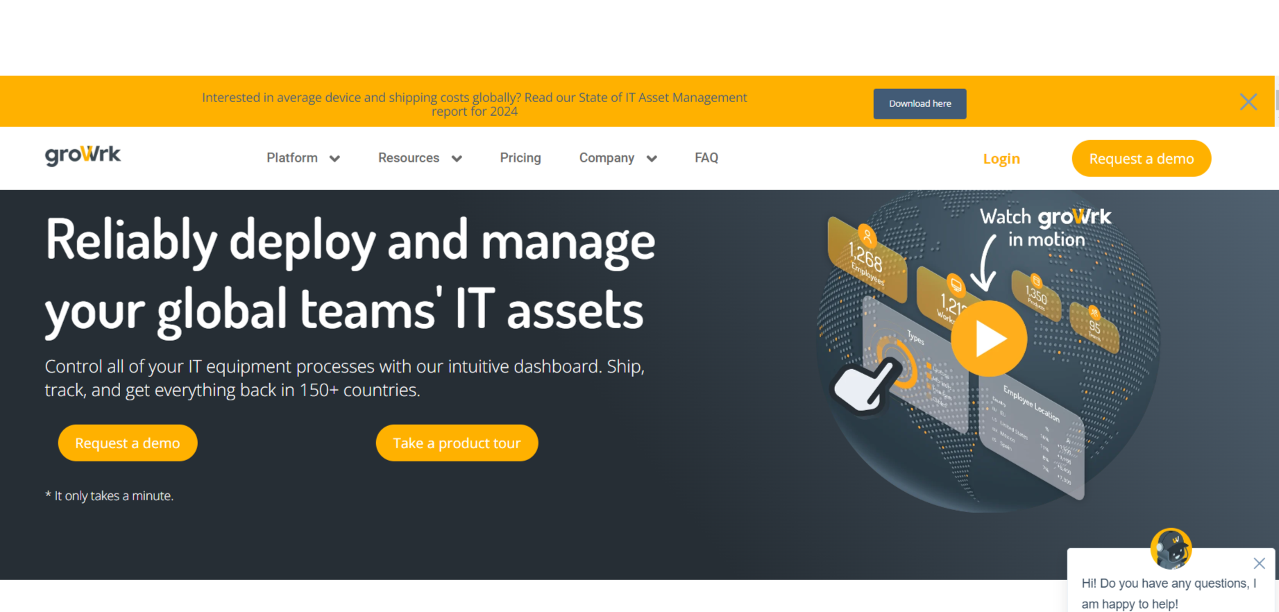Expand the Company dropdown chevron

652,159
